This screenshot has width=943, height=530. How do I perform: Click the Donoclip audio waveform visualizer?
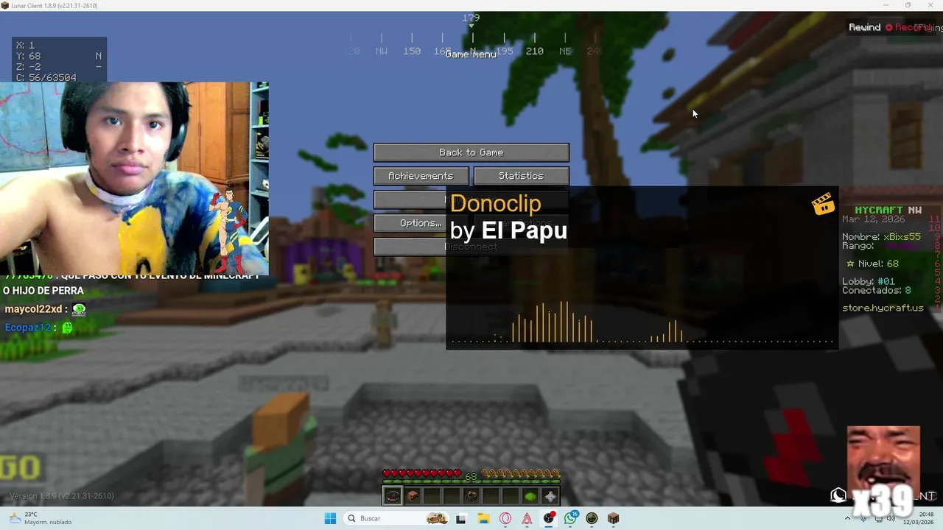coord(641,322)
